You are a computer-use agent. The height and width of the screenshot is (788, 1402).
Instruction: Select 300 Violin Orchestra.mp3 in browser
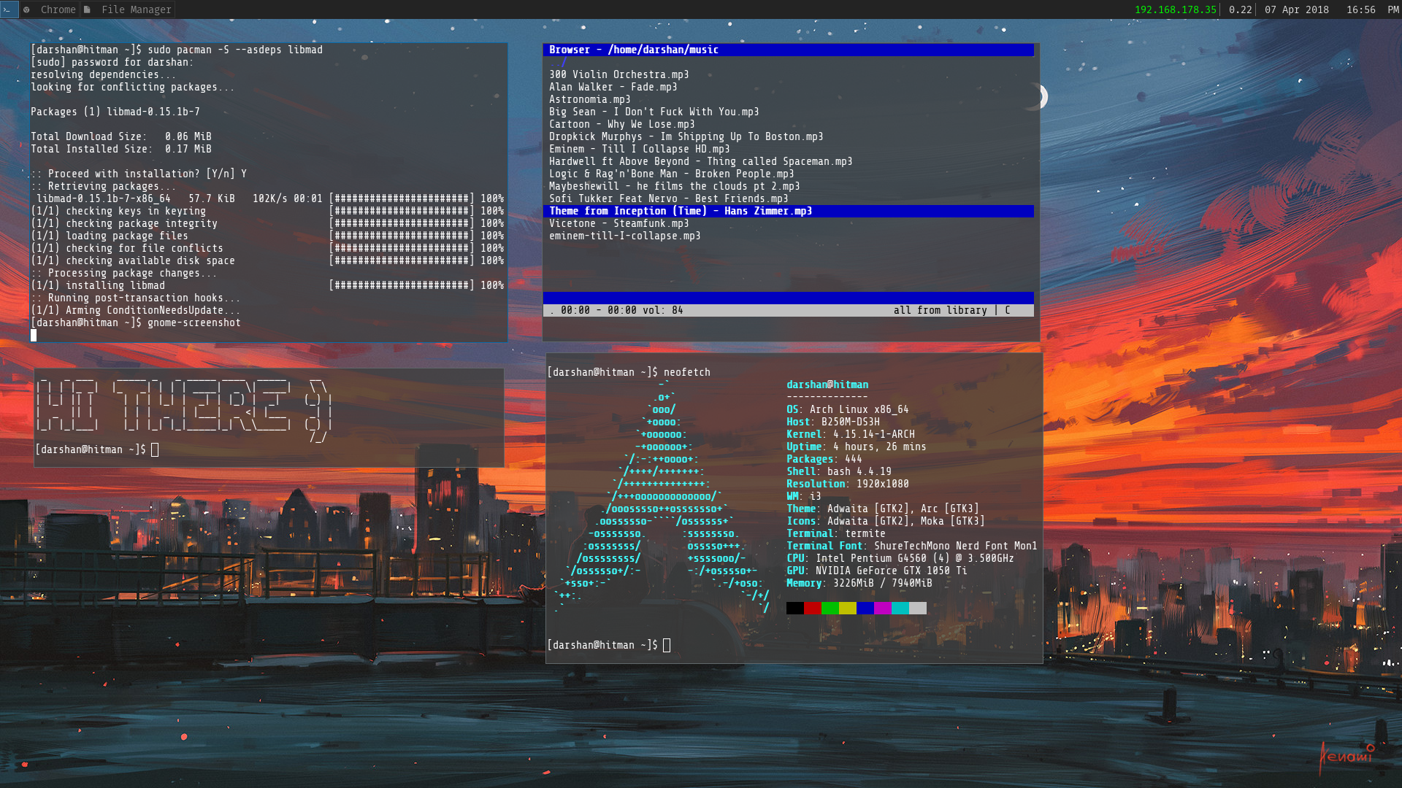618,74
